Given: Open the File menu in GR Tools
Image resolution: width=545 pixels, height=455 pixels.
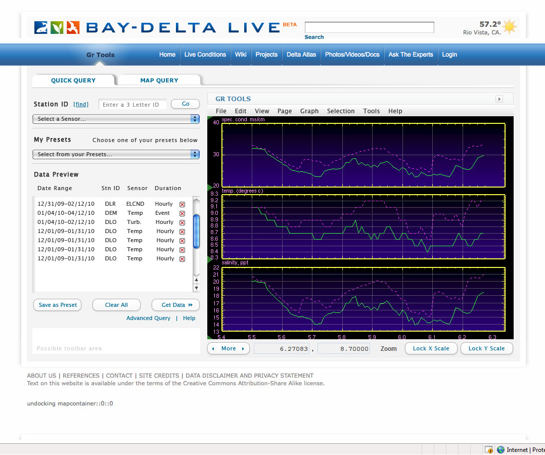Looking at the screenshot, I should coord(221,111).
